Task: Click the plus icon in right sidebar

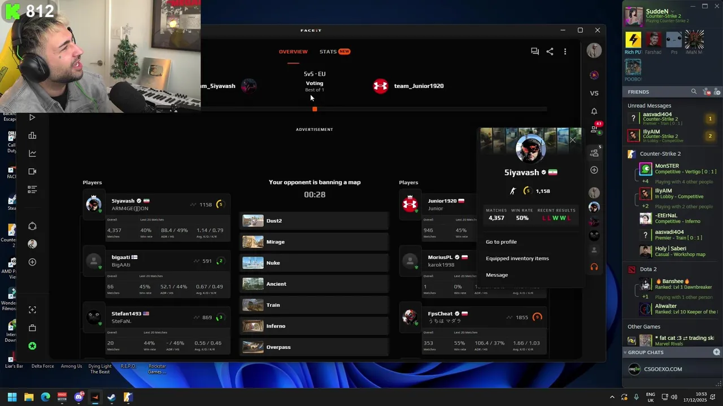Action: (594, 170)
